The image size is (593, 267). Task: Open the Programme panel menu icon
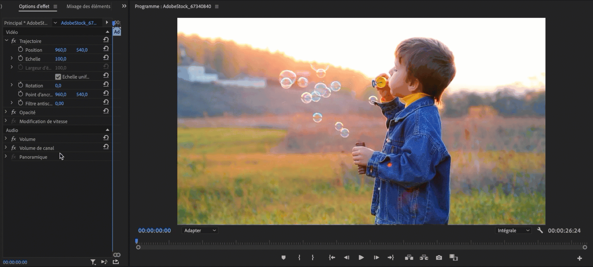[217, 6]
